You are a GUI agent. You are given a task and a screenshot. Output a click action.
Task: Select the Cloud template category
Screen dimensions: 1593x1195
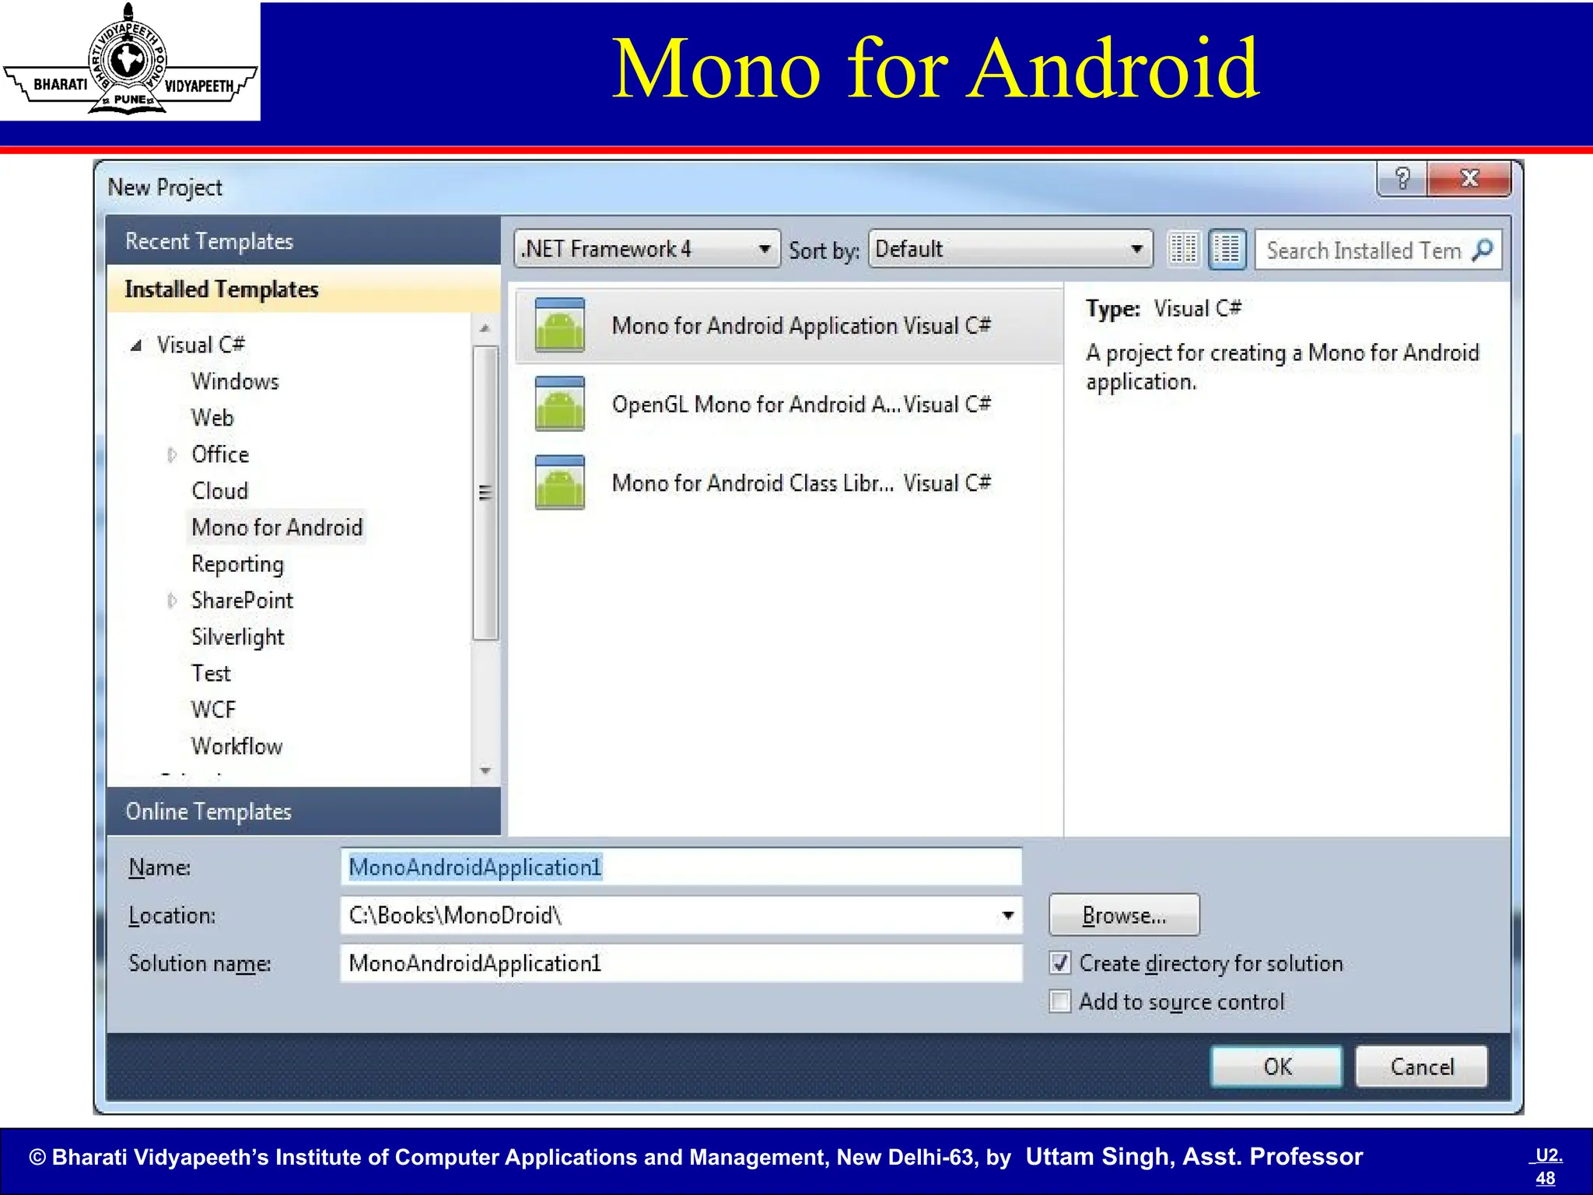click(x=219, y=491)
